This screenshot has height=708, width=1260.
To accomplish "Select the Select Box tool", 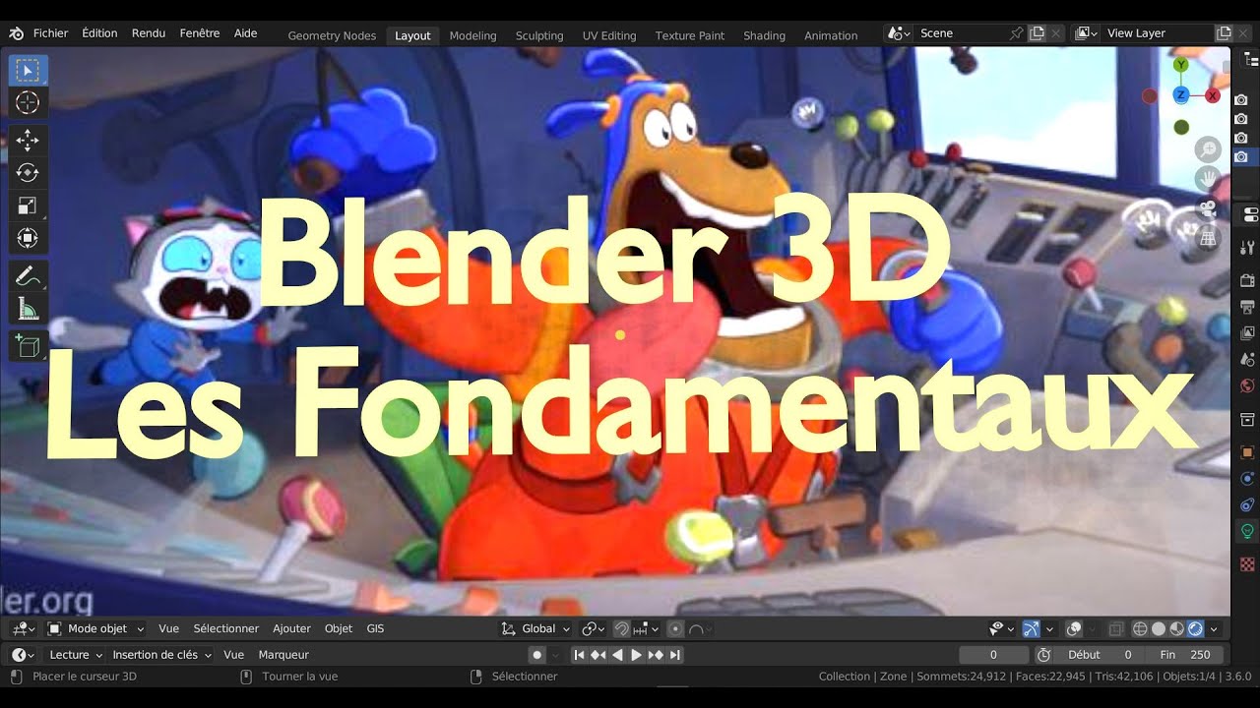I will [28, 70].
